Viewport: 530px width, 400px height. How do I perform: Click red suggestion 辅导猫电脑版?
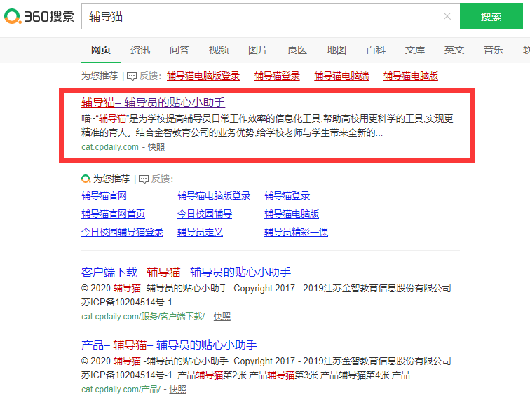411,76
